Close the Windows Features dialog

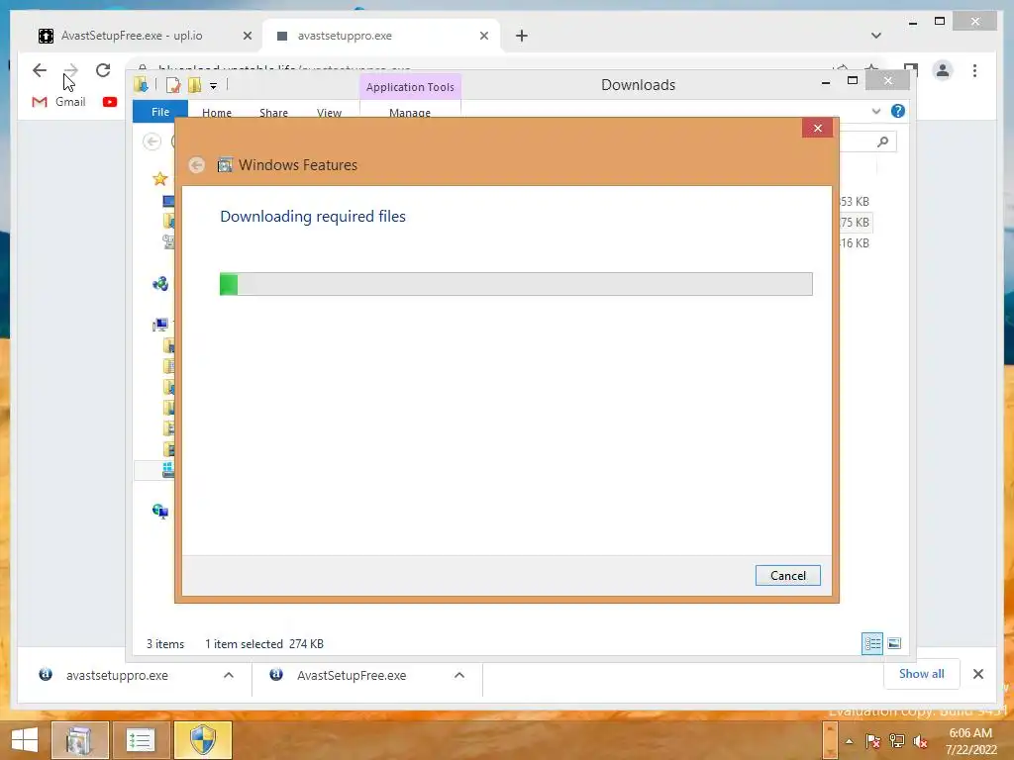click(x=817, y=128)
